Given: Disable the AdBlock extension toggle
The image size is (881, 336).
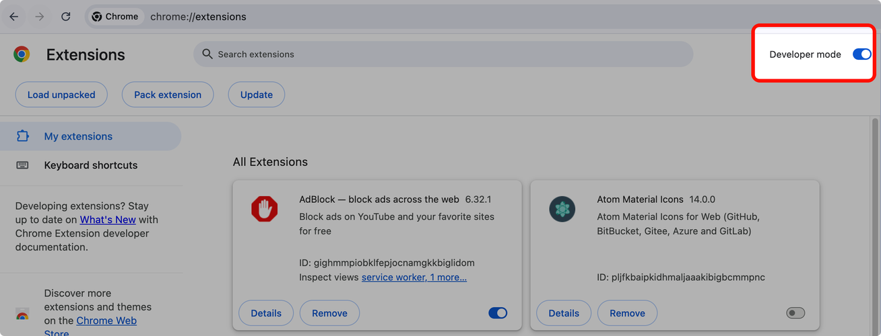Looking at the screenshot, I should point(498,313).
